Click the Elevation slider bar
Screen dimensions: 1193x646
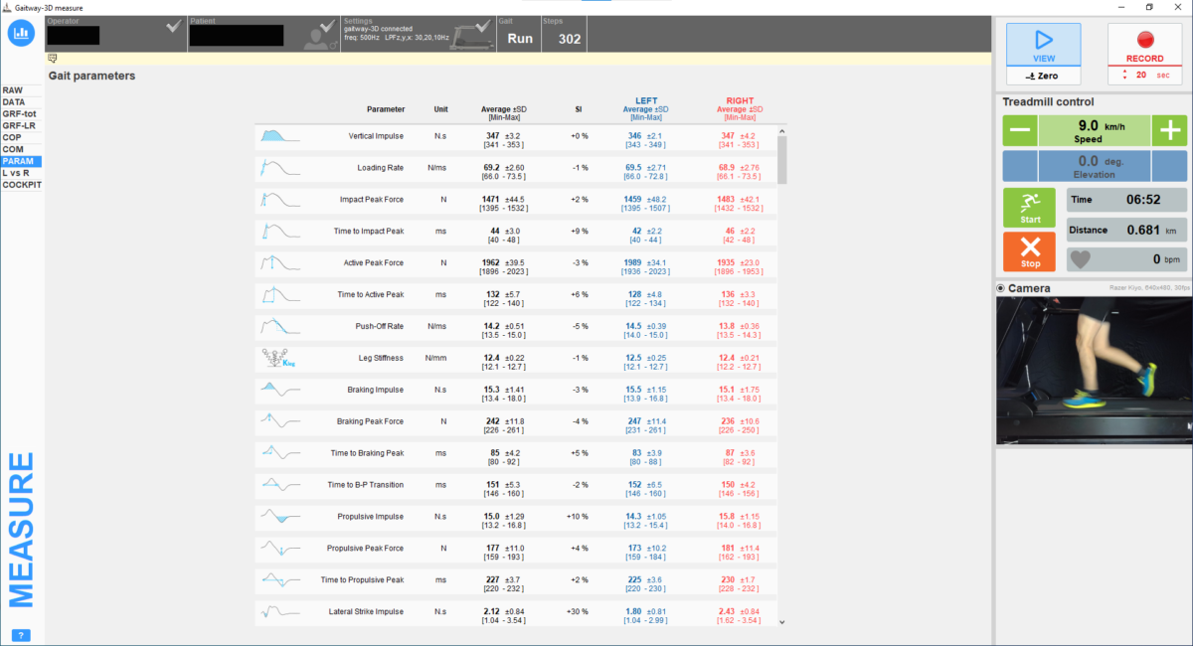tap(1095, 166)
